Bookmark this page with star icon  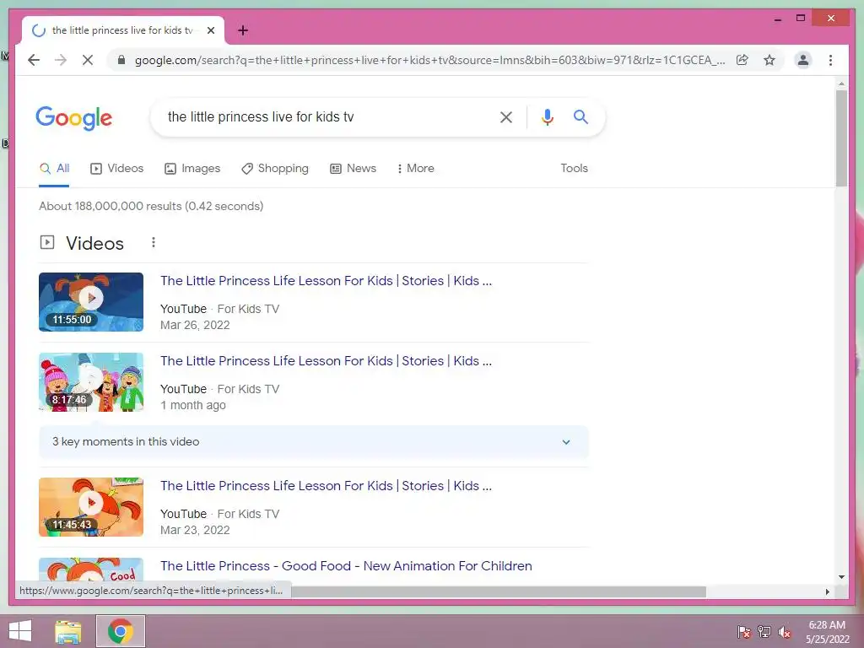pyautogui.click(x=769, y=60)
